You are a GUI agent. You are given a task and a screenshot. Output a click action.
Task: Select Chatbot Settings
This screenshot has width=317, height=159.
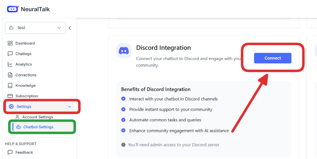43,127
